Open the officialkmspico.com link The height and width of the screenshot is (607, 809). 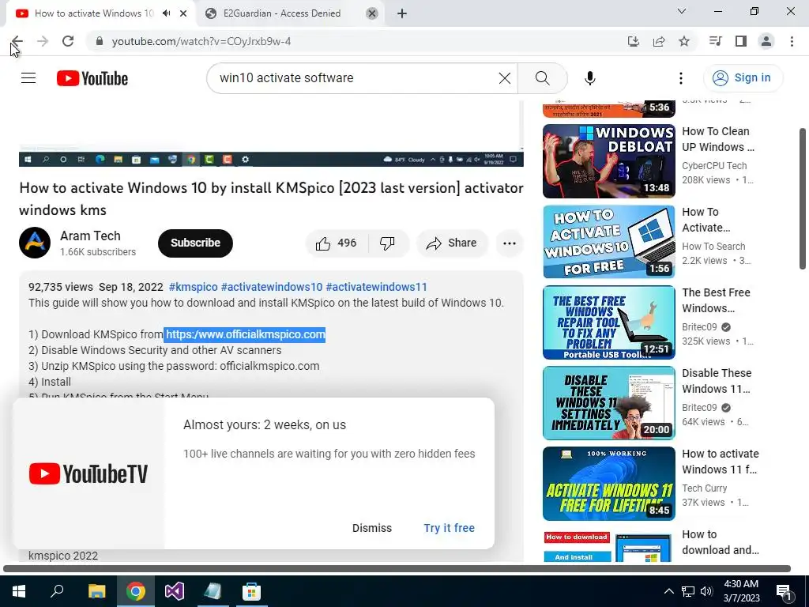(x=245, y=334)
